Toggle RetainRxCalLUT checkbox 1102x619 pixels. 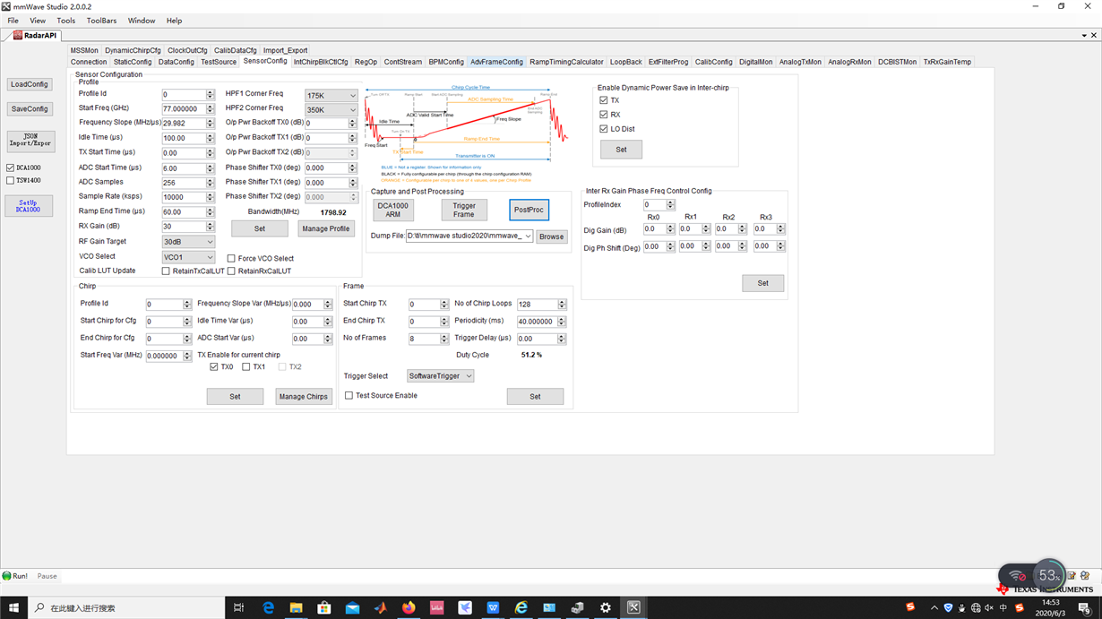231,271
